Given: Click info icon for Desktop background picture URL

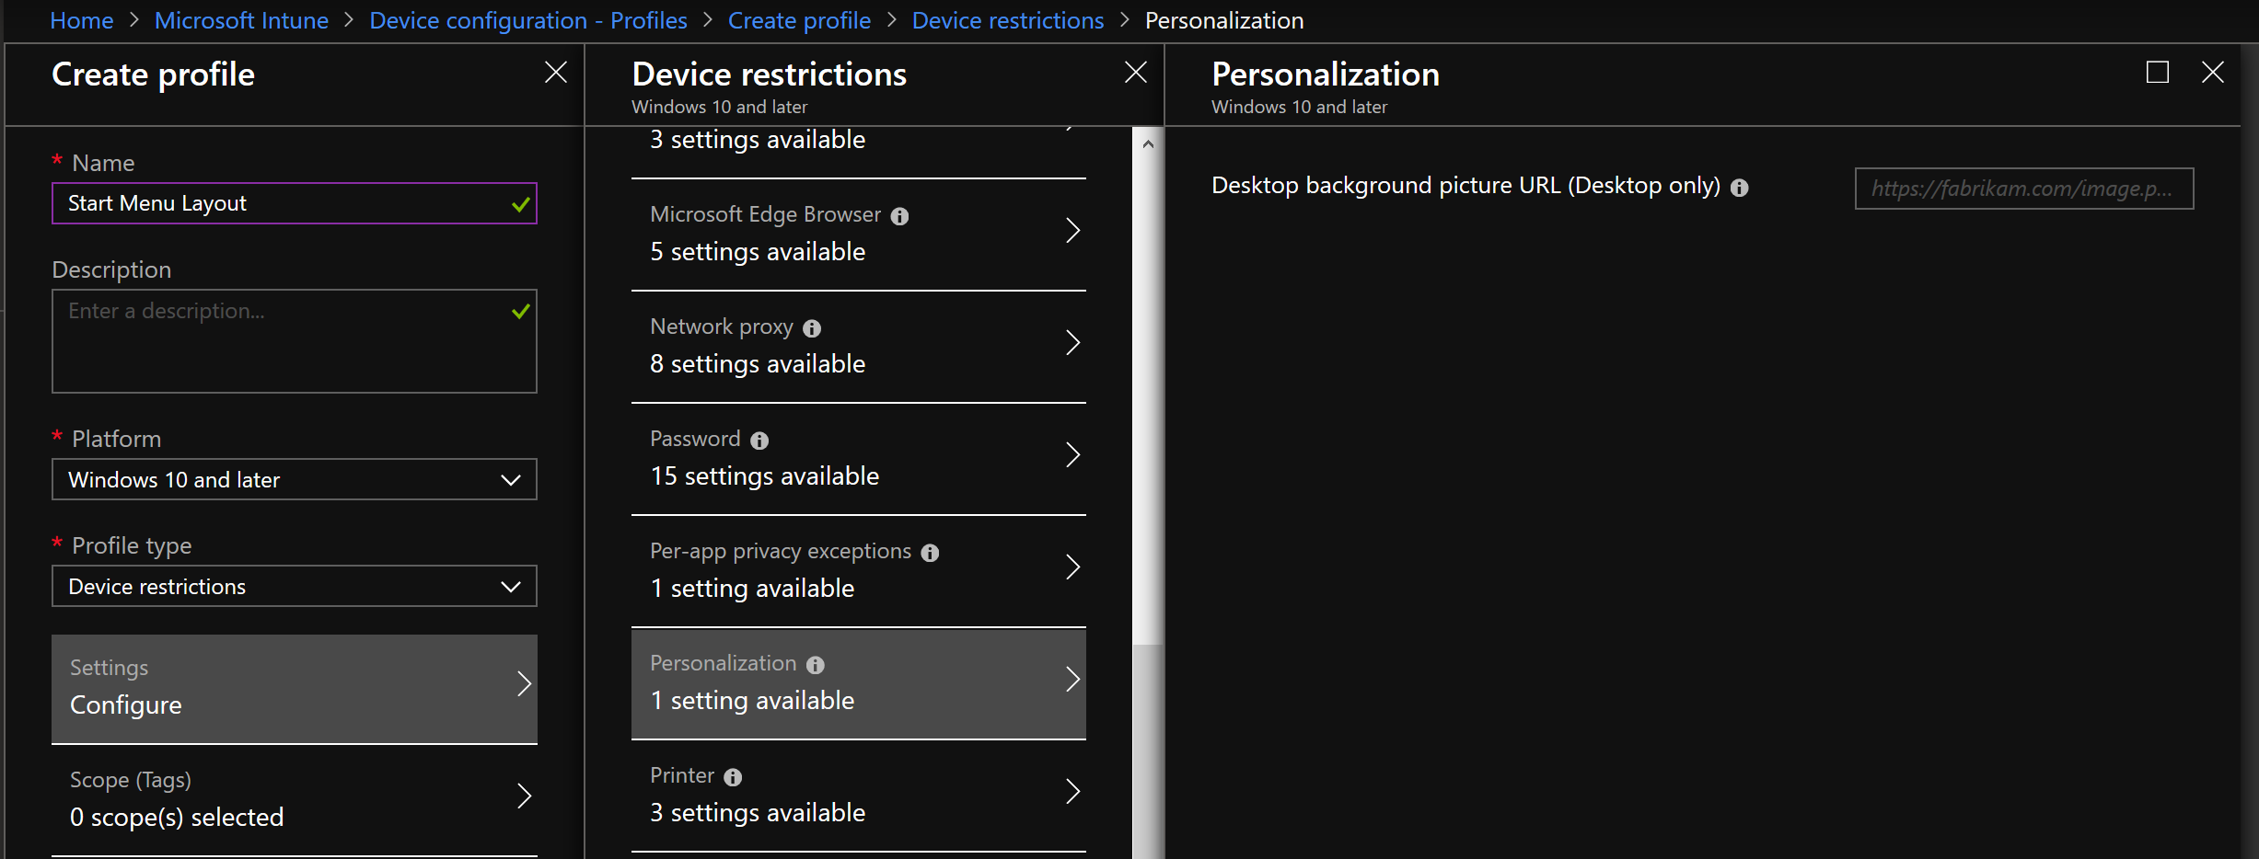Looking at the screenshot, I should point(1739,188).
